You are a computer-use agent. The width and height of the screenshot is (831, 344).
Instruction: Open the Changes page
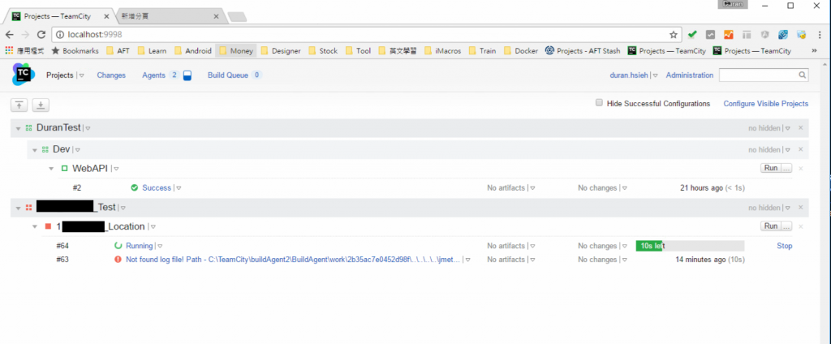[x=111, y=75]
